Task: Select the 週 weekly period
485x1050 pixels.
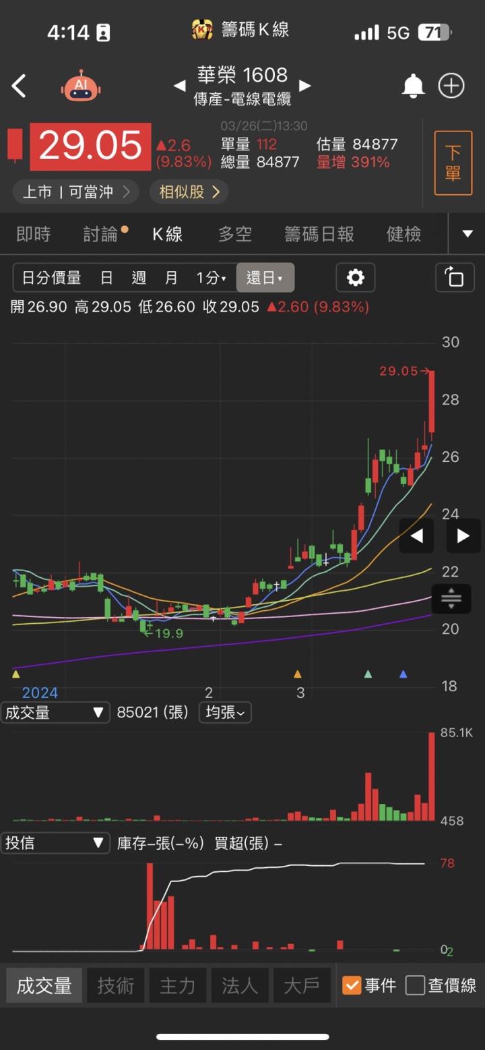Action: (139, 278)
